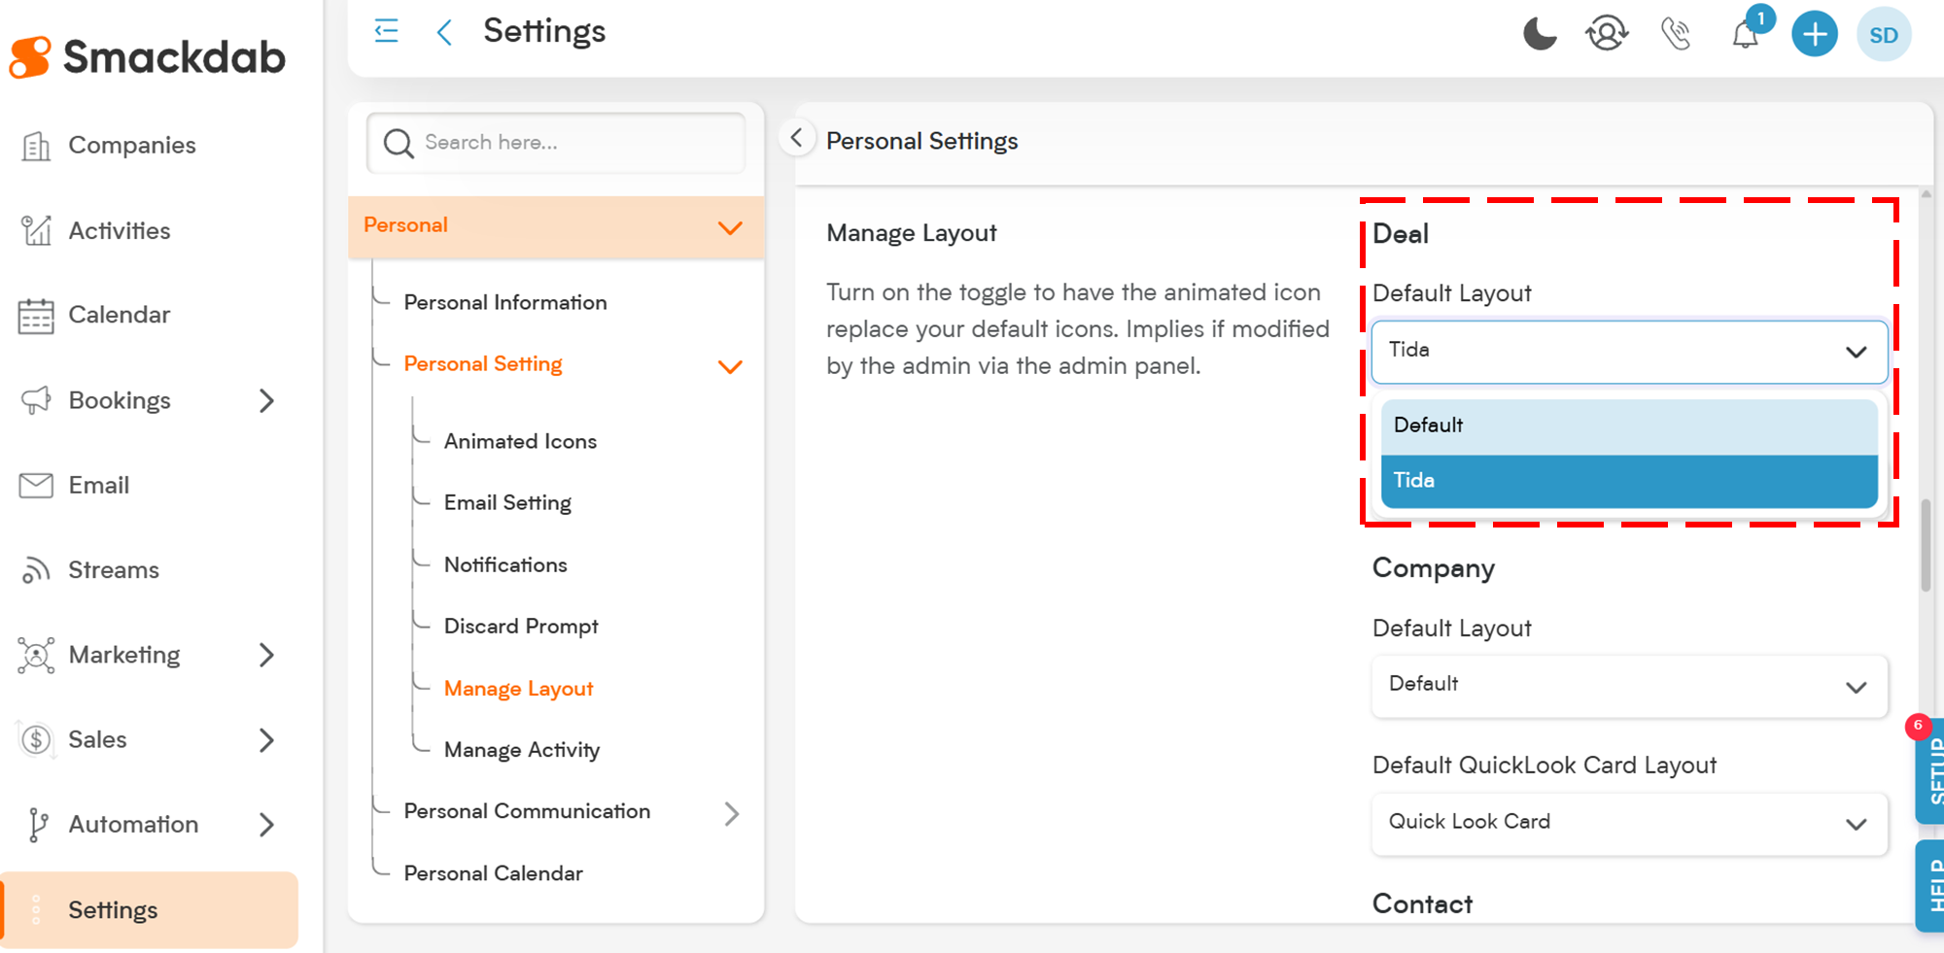The height and width of the screenshot is (953, 1944).
Task: Toggle dark mode moon icon
Action: tap(1539, 34)
